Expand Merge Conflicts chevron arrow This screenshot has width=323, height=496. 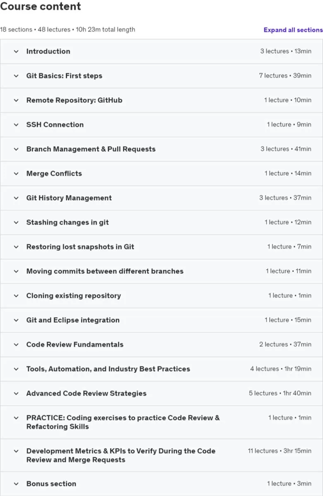pyautogui.click(x=16, y=173)
